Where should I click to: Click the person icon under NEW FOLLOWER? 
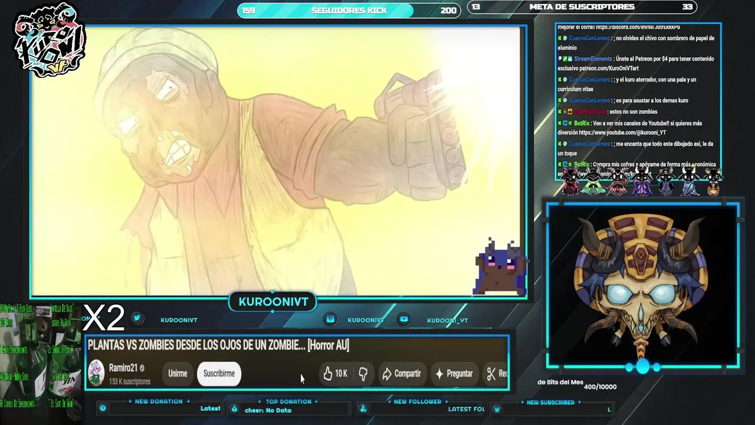363,408
